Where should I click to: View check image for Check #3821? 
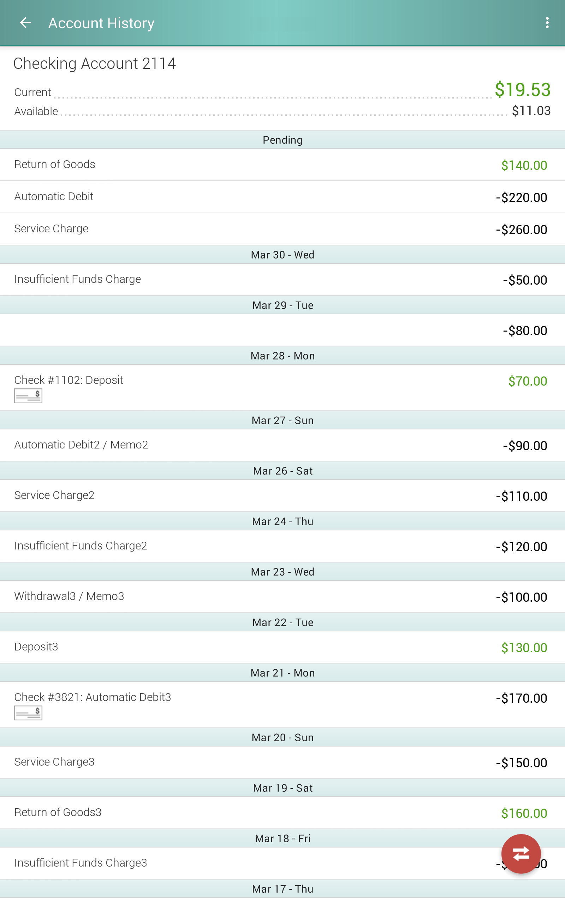(x=28, y=713)
